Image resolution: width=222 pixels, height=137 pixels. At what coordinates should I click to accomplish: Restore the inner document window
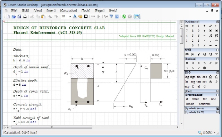point(212,11)
